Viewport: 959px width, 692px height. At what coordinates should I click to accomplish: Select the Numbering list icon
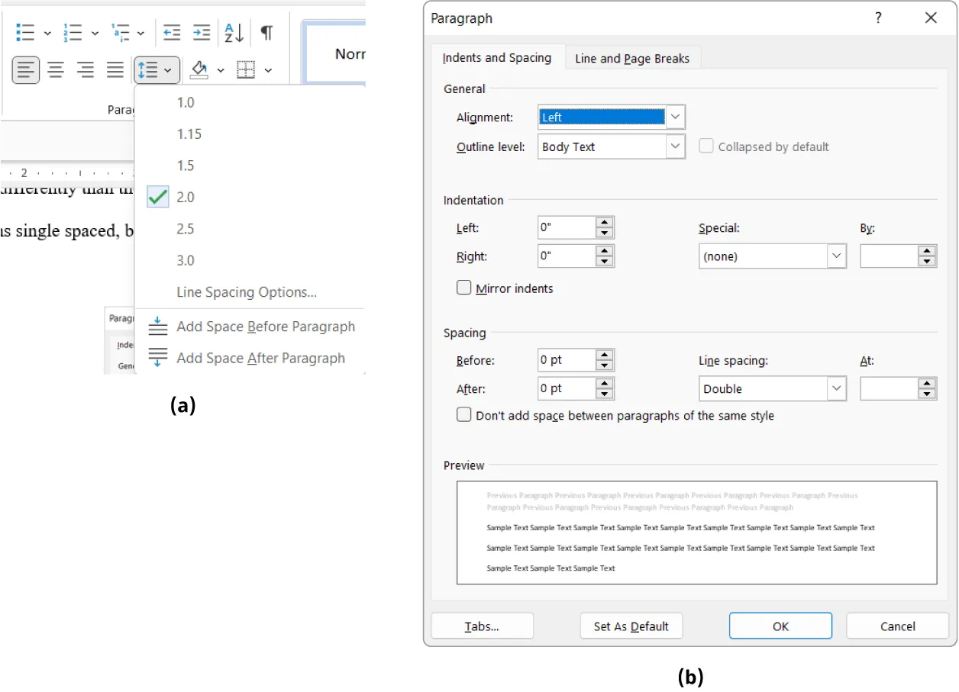tap(75, 32)
